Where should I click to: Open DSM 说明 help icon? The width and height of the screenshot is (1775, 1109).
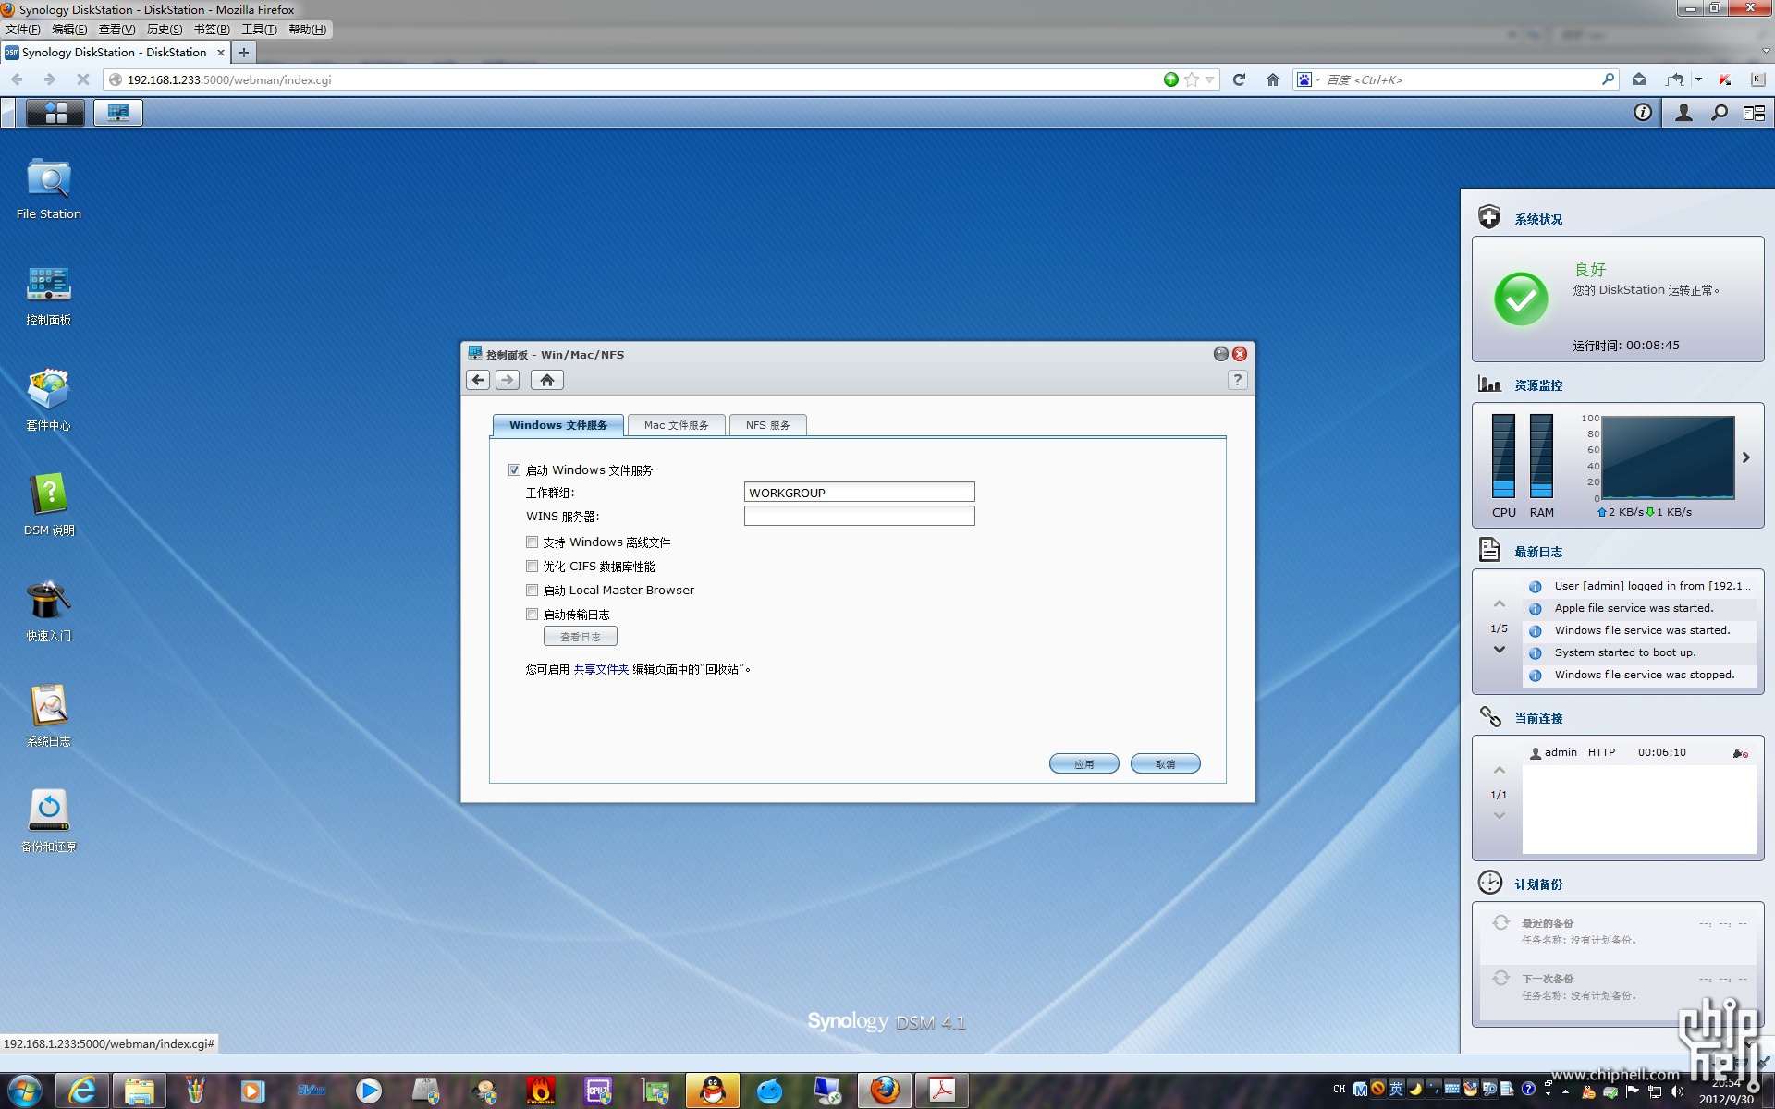[49, 506]
